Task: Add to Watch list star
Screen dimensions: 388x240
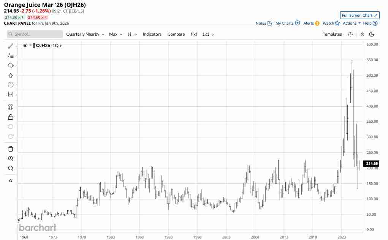Action: 331,23
